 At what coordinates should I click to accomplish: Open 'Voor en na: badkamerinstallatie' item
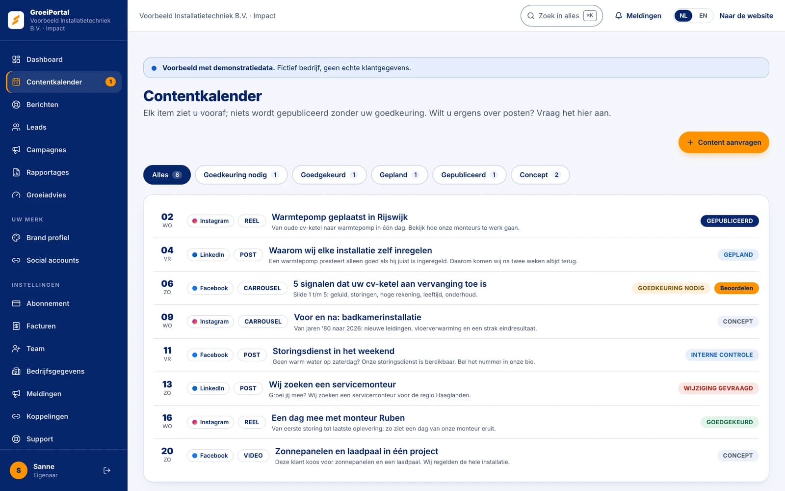point(358,317)
